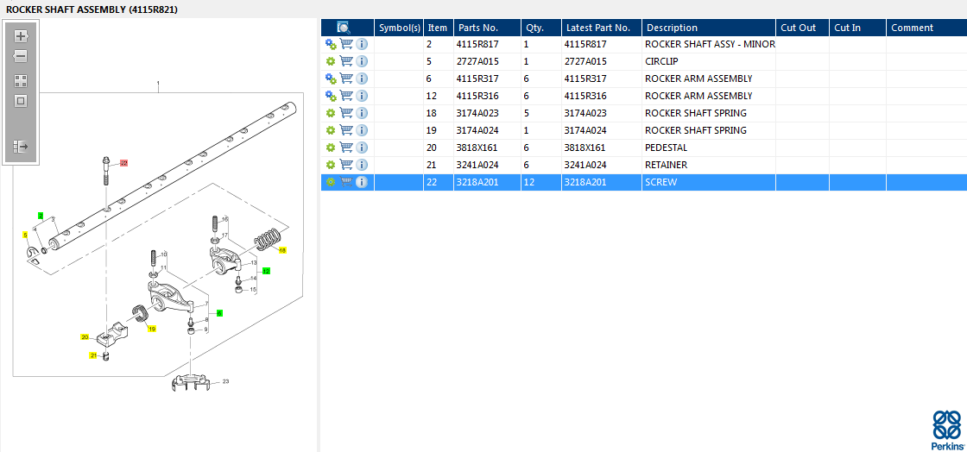The image size is (967, 452).
Task: Click part number 3174A023 in Parts No. column
Action: tap(478, 113)
